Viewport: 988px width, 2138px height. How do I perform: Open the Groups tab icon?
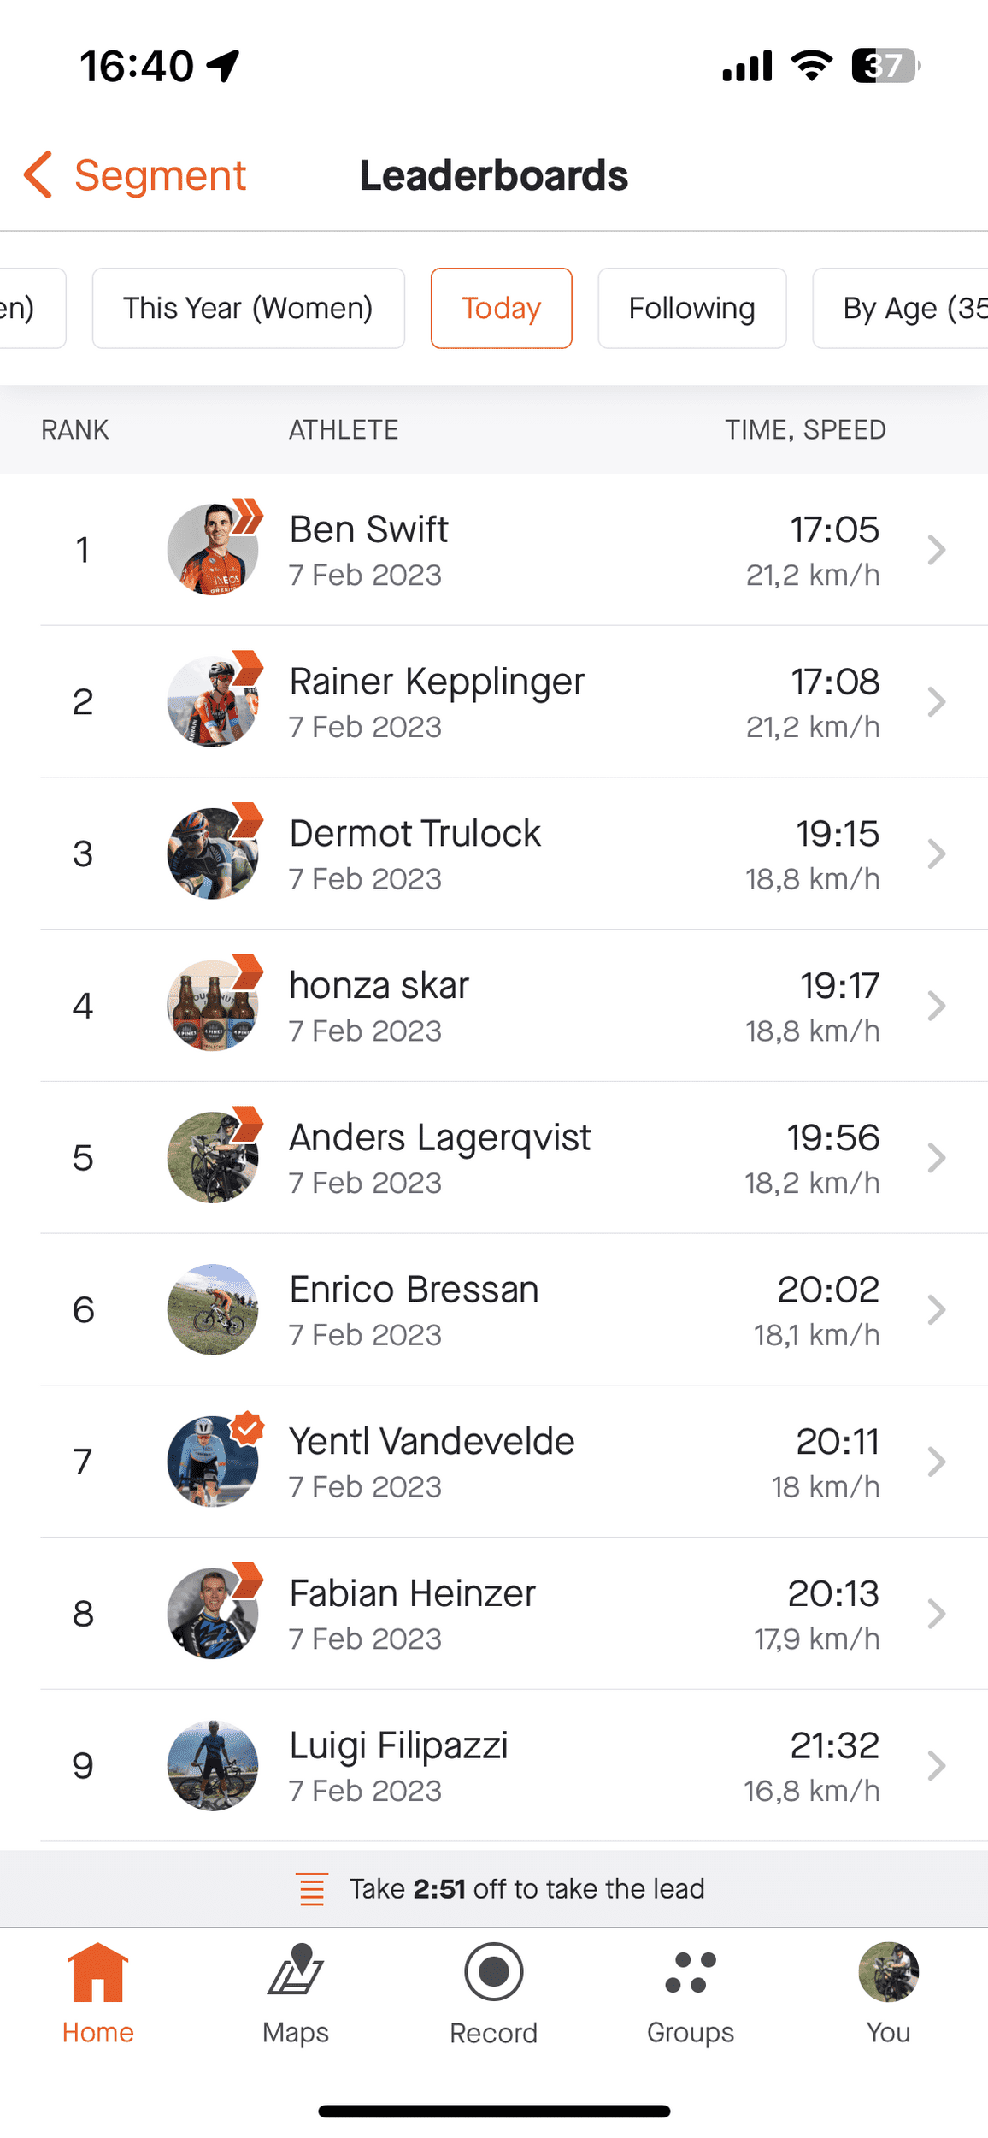(691, 1972)
